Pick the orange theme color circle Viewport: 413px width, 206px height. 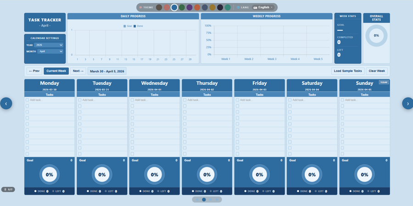(x=197, y=7)
